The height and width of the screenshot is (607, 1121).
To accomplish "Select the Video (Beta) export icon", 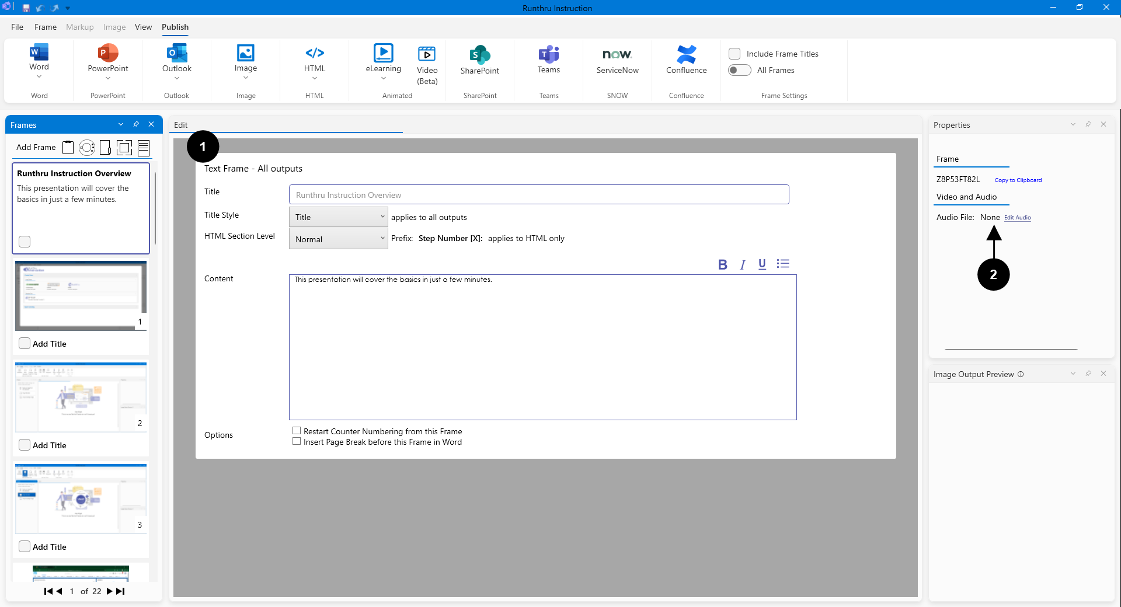I will (x=427, y=55).
